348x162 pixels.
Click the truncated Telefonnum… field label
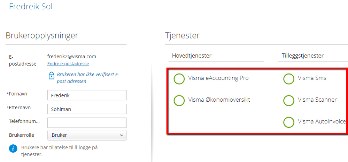coord(24,121)
